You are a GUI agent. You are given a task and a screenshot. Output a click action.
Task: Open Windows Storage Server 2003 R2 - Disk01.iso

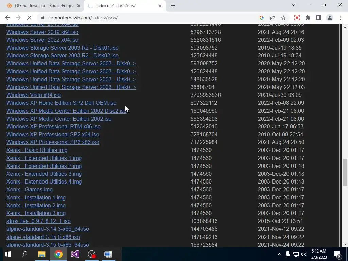(x=63, y=48)
